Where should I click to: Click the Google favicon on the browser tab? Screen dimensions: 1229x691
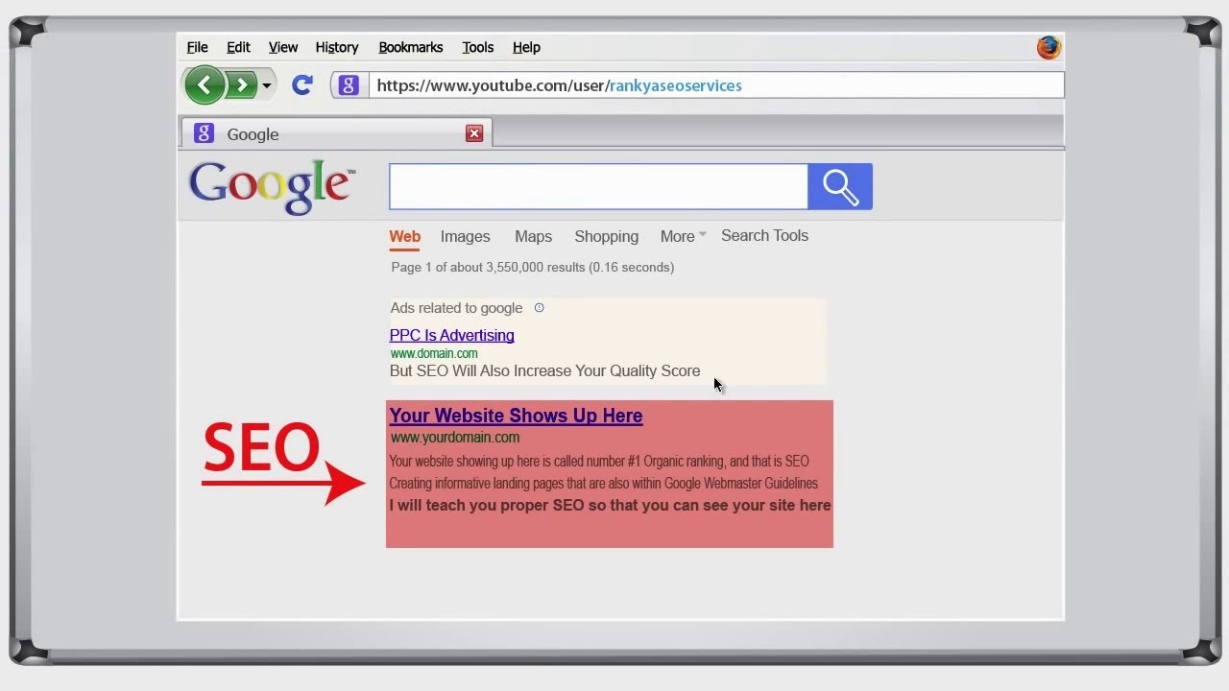pyautogui.click(x=203, y=133)
